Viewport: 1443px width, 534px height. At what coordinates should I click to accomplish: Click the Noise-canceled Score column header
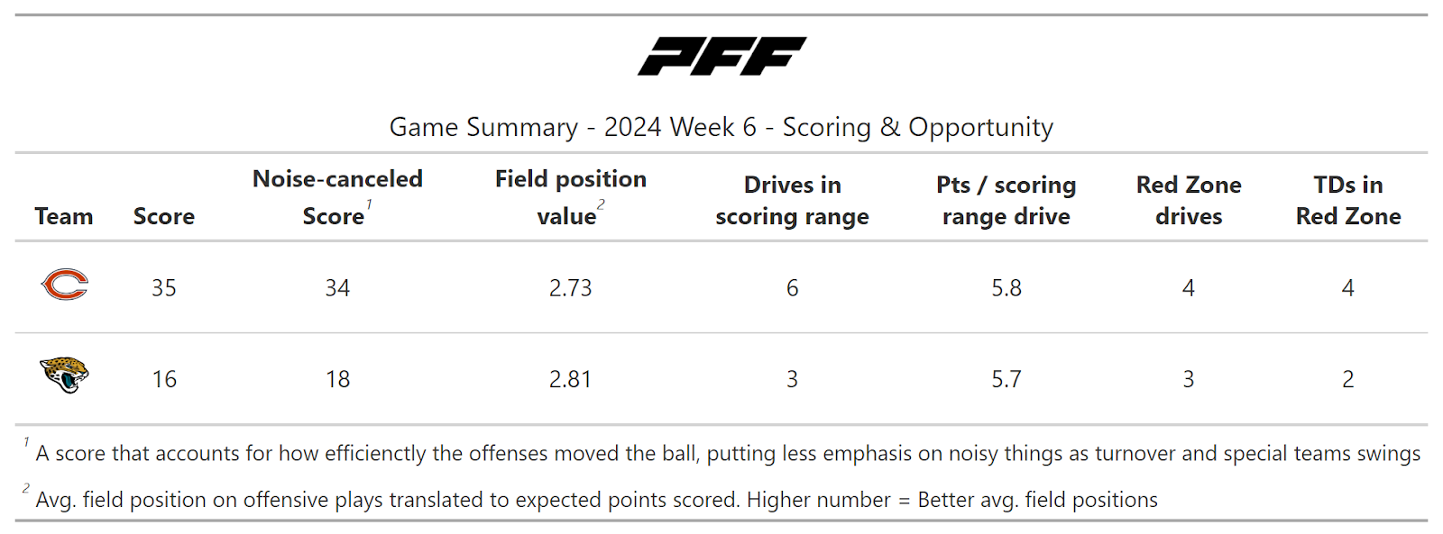(x=337, y=197)
